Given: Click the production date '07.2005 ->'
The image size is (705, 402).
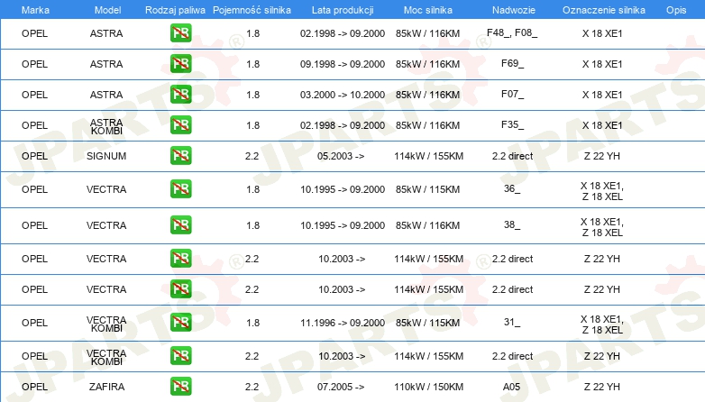Looking at the screenshot, I should tap(341, 387).
